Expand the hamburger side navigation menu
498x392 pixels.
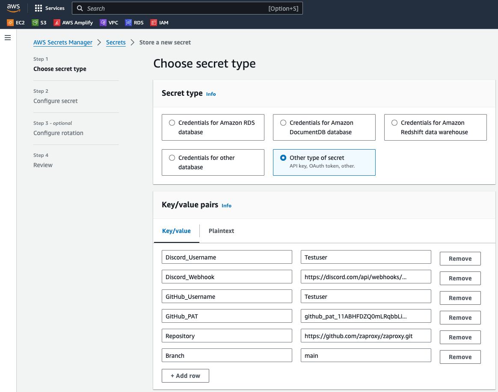click(8, 38)
